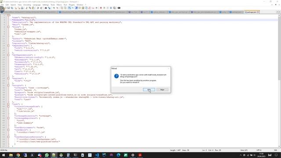Collapse the "dependencies" block fold marker

(8, 46)
